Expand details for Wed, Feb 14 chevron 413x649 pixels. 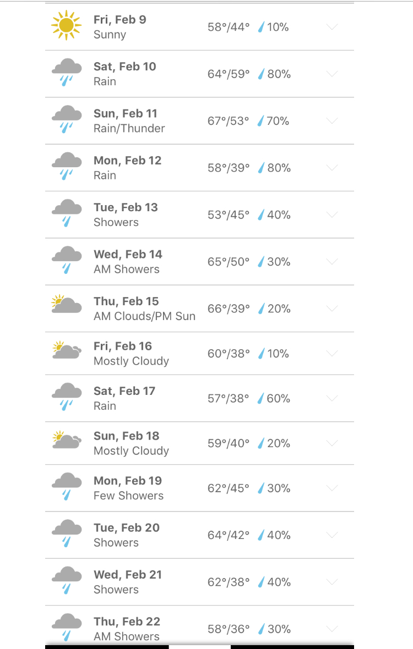coord(332,262)
